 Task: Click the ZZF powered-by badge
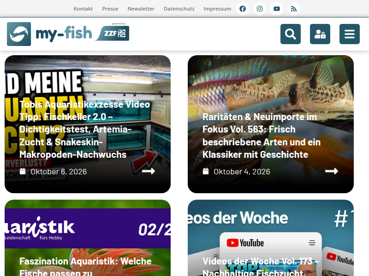[x=113, y=32]
